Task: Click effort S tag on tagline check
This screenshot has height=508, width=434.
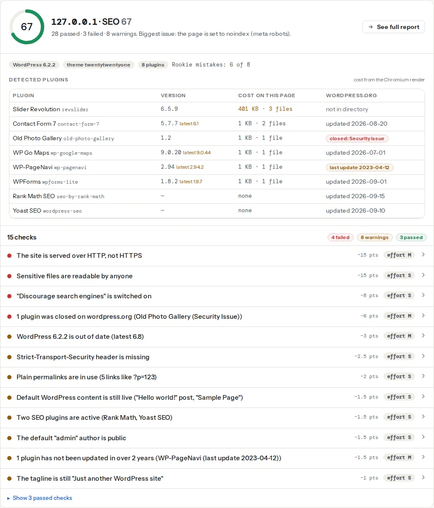Action: (399, 478)
